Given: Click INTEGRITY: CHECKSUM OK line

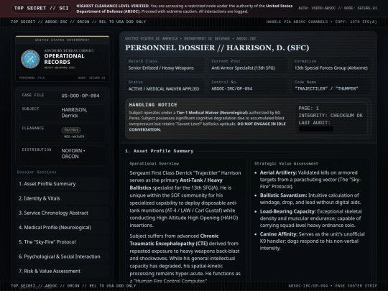Looking at the screenshot, I should click(x=331, y=116).
